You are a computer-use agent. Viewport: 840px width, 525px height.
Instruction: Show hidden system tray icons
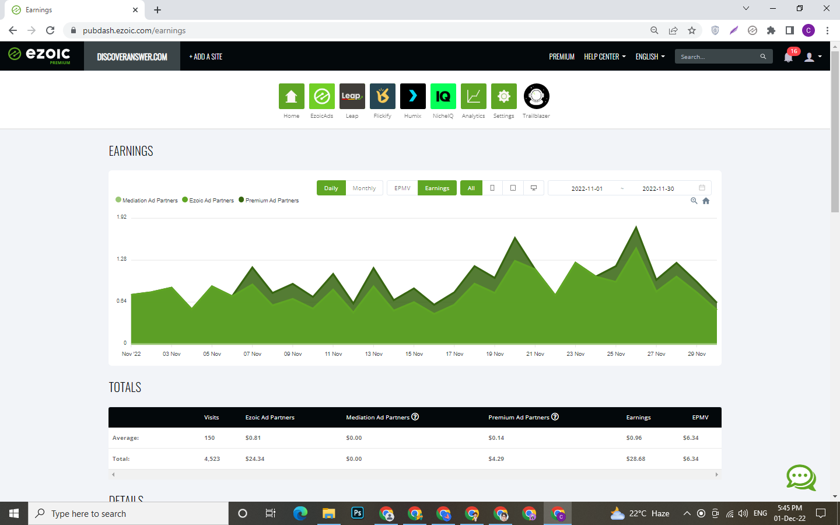[687, 513]
